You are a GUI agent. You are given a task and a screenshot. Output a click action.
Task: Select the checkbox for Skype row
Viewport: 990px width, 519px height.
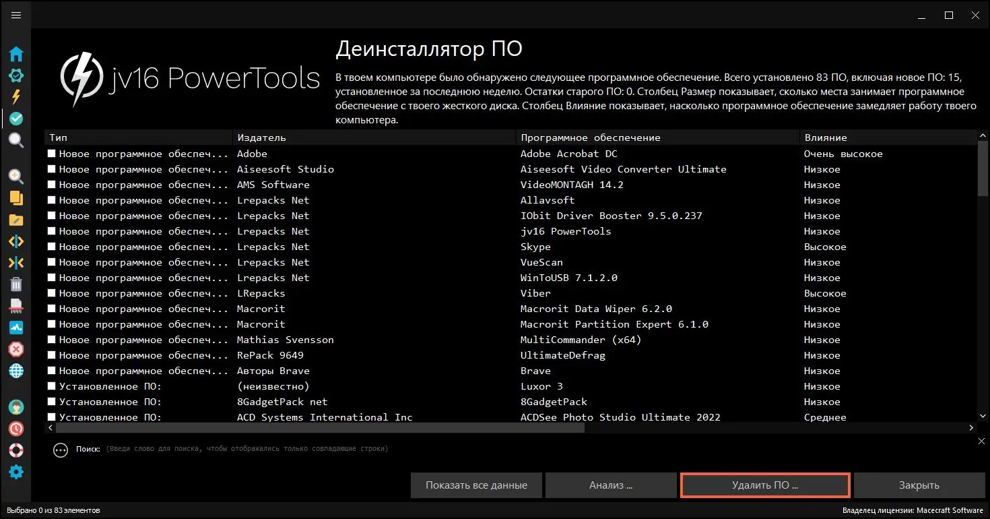click(52, 247)
